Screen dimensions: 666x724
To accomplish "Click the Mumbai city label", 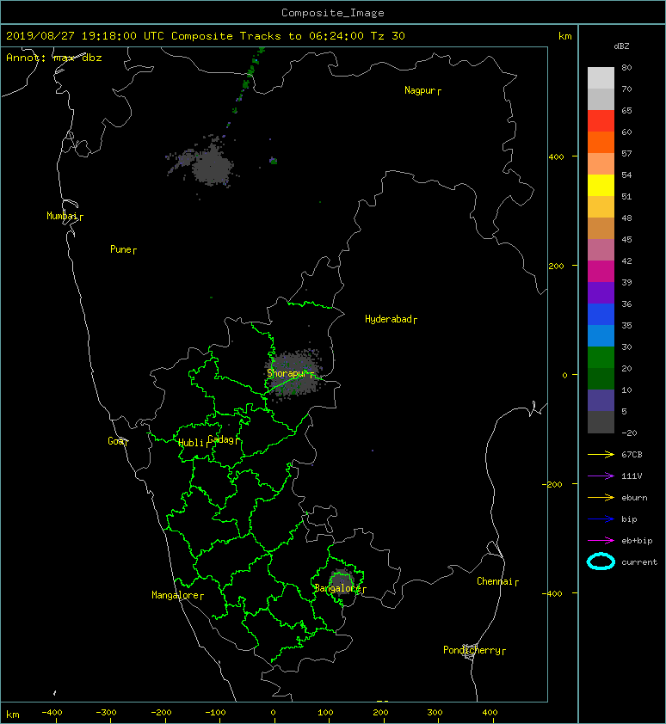I will 62,216.
